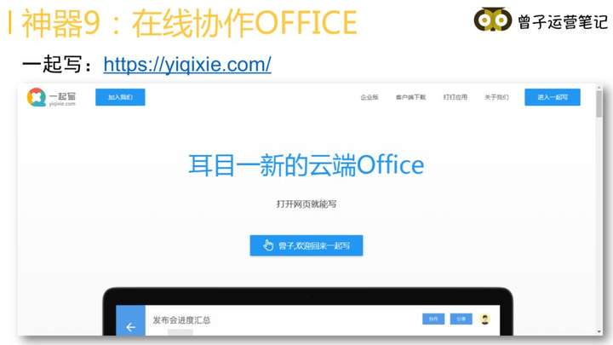This screenshot has height=345, width=613.
Task: Click the scrollbar down arrow
Action: (599, 331)
